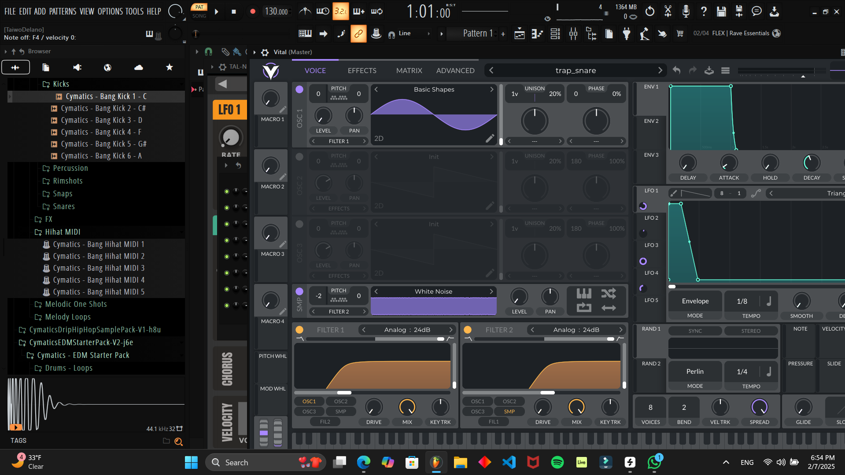Click the browser tags search icon
Image resolution: width=845 pixels, height=475 pixels.
(x=178, y=441)
